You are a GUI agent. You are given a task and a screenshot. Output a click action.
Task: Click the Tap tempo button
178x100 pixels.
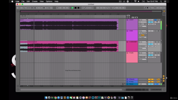(24, 8)
